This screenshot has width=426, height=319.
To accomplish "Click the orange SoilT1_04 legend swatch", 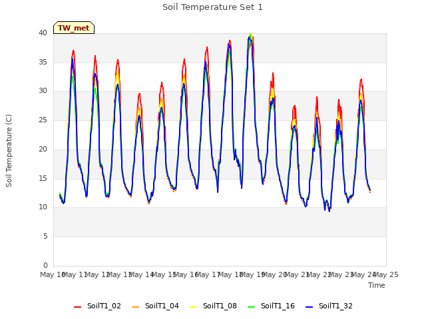I will click(x=135, y=307).
